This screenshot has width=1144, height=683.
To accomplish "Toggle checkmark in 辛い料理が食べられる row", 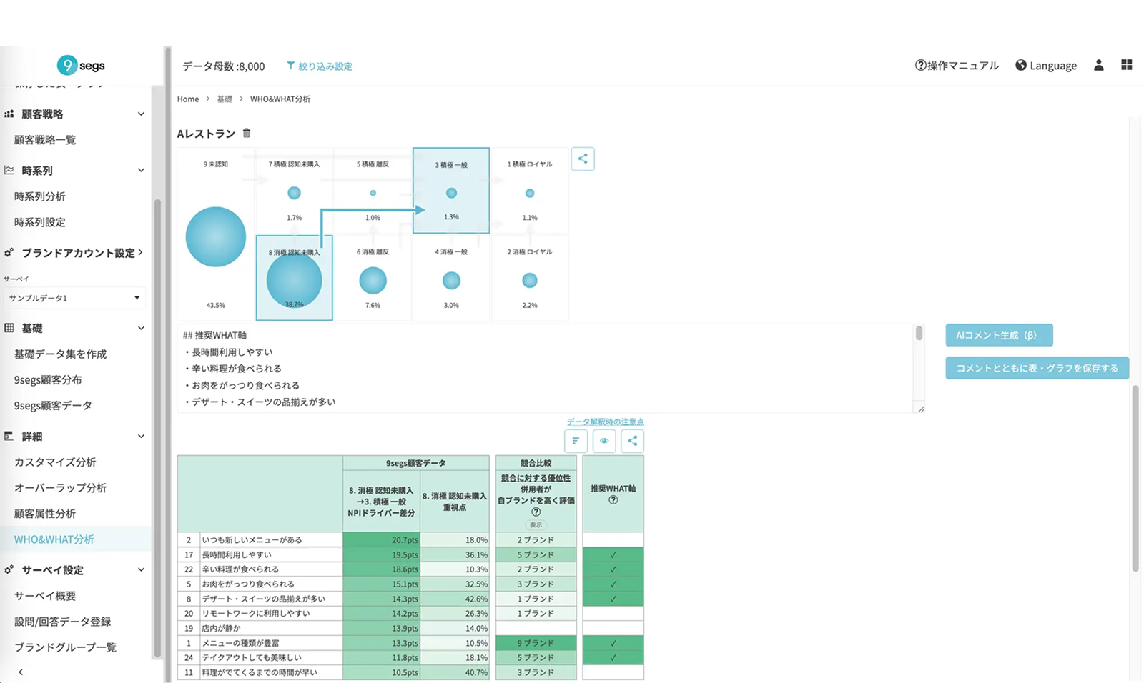I will point(613,569).
